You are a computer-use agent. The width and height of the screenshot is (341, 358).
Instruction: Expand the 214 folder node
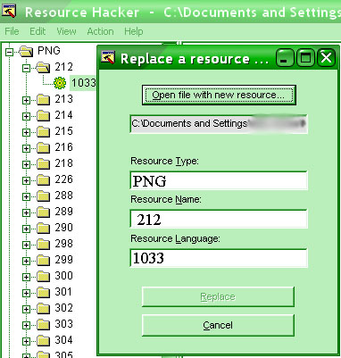(26, 116)
